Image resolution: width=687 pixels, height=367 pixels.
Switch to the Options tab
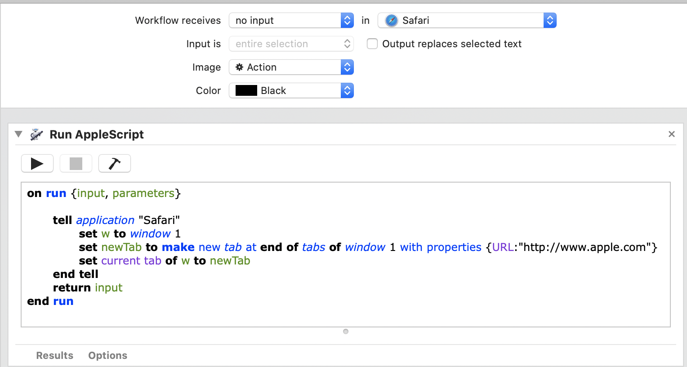click(108, 355)
